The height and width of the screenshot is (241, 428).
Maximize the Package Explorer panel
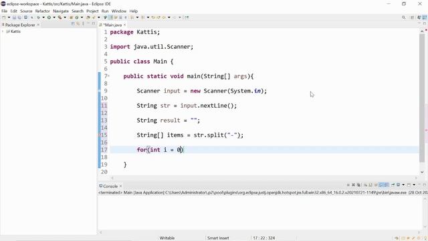[94, 24]
